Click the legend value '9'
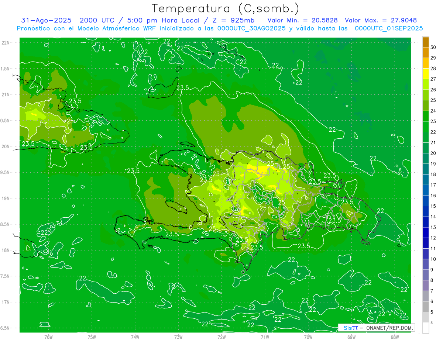The width and height of the screenshot is (443, 342). [432, 270]
